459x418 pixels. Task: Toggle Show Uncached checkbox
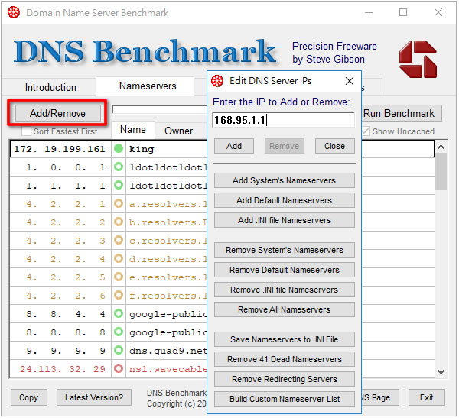tap(366, 131)
